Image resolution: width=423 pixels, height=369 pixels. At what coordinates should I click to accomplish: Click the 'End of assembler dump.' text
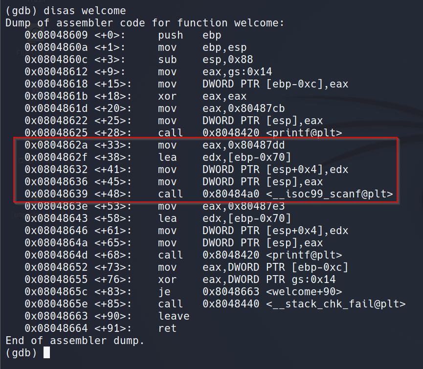pyautogui.click(x=75, y=341)
